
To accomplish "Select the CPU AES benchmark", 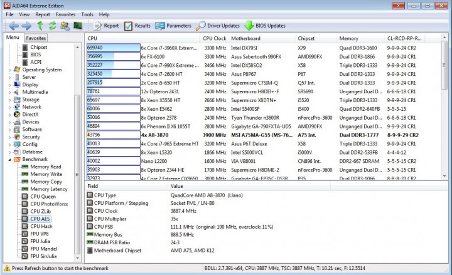I will click(x=40, y=219).
